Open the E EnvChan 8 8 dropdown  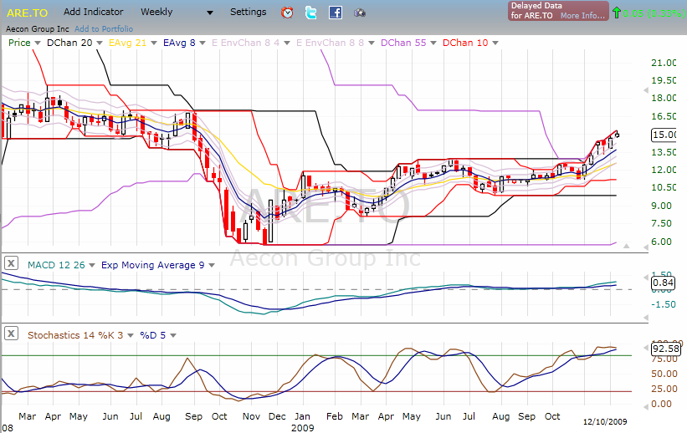pos(372,43)
